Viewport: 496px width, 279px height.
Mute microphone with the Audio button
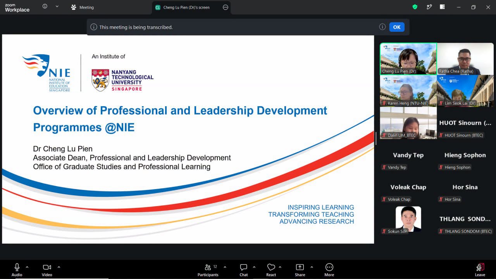[x=17, y=270]
